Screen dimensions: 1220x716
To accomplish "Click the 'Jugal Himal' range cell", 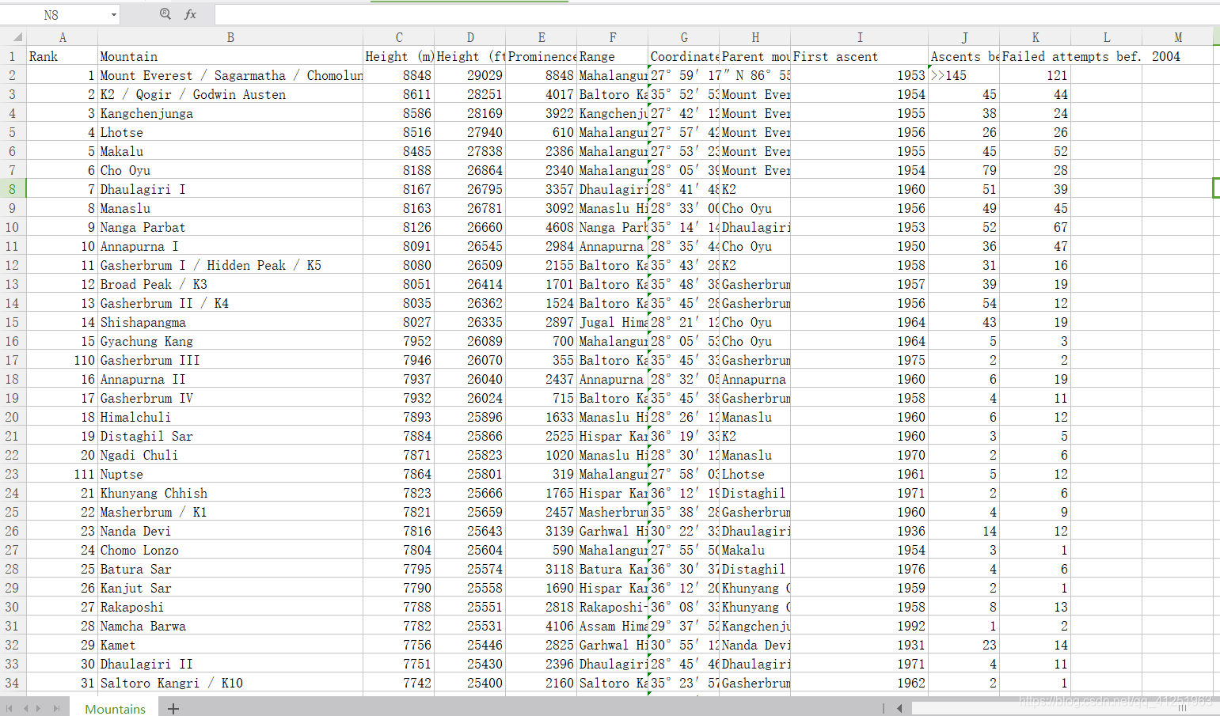I will (613, 322).
